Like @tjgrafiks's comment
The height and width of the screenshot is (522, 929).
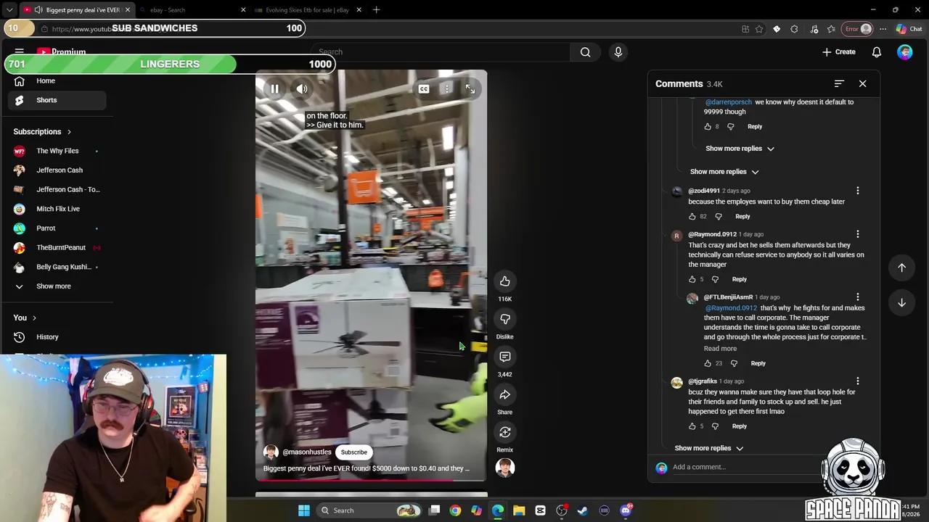(x=692, y=427)
